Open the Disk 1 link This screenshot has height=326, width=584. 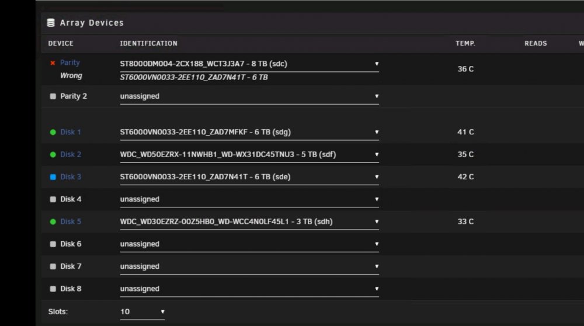tap(71, 132)
